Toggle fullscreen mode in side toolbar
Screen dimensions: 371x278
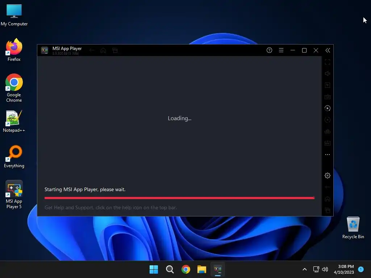pos(328,62)
